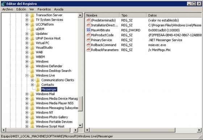Click the WBEM folder icon
Image resolution: width=203 pixels, height=140 pixels.
32,57
